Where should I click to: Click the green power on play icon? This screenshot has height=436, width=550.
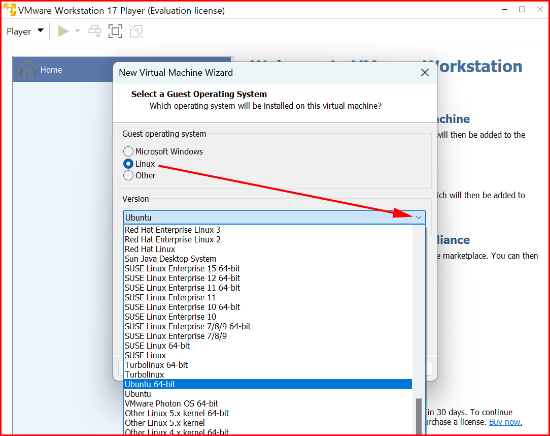coord(63,32)
